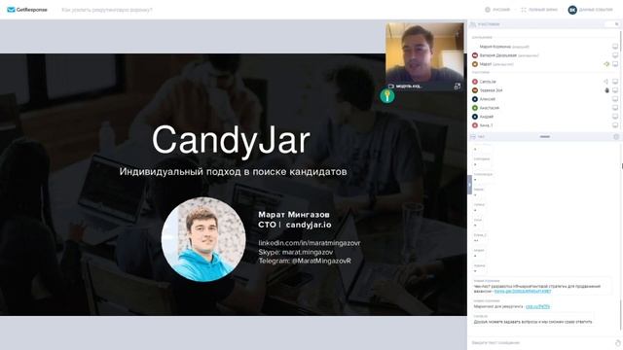Grab the handle between participants and chat panels
This screenshot has width=623, height=350.
coord(545,136)
